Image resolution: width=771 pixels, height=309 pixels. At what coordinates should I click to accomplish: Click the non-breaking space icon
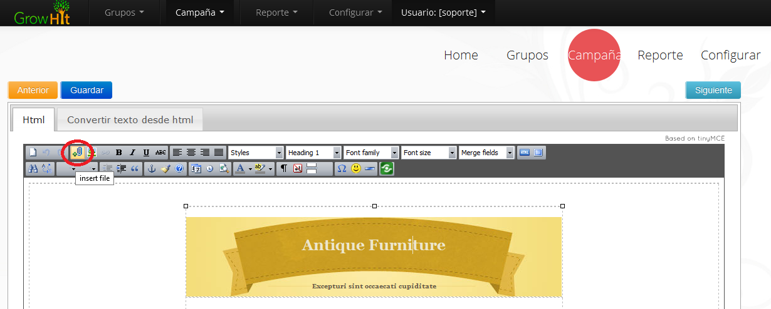298,169
